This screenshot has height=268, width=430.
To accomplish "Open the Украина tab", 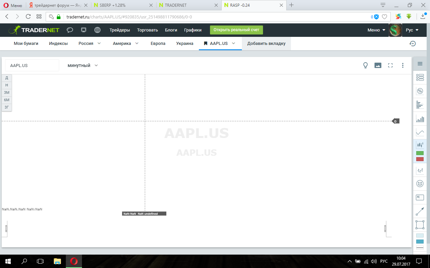I will click(x=185, y=43).
